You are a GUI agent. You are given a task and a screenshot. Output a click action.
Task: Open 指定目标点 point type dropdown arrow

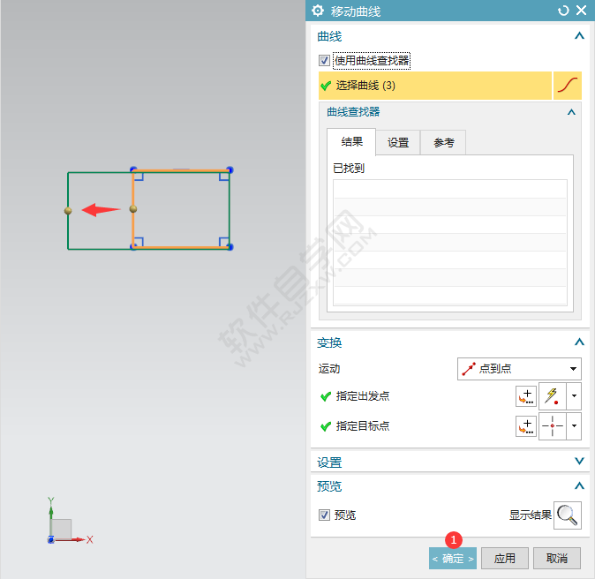[574, 426]
